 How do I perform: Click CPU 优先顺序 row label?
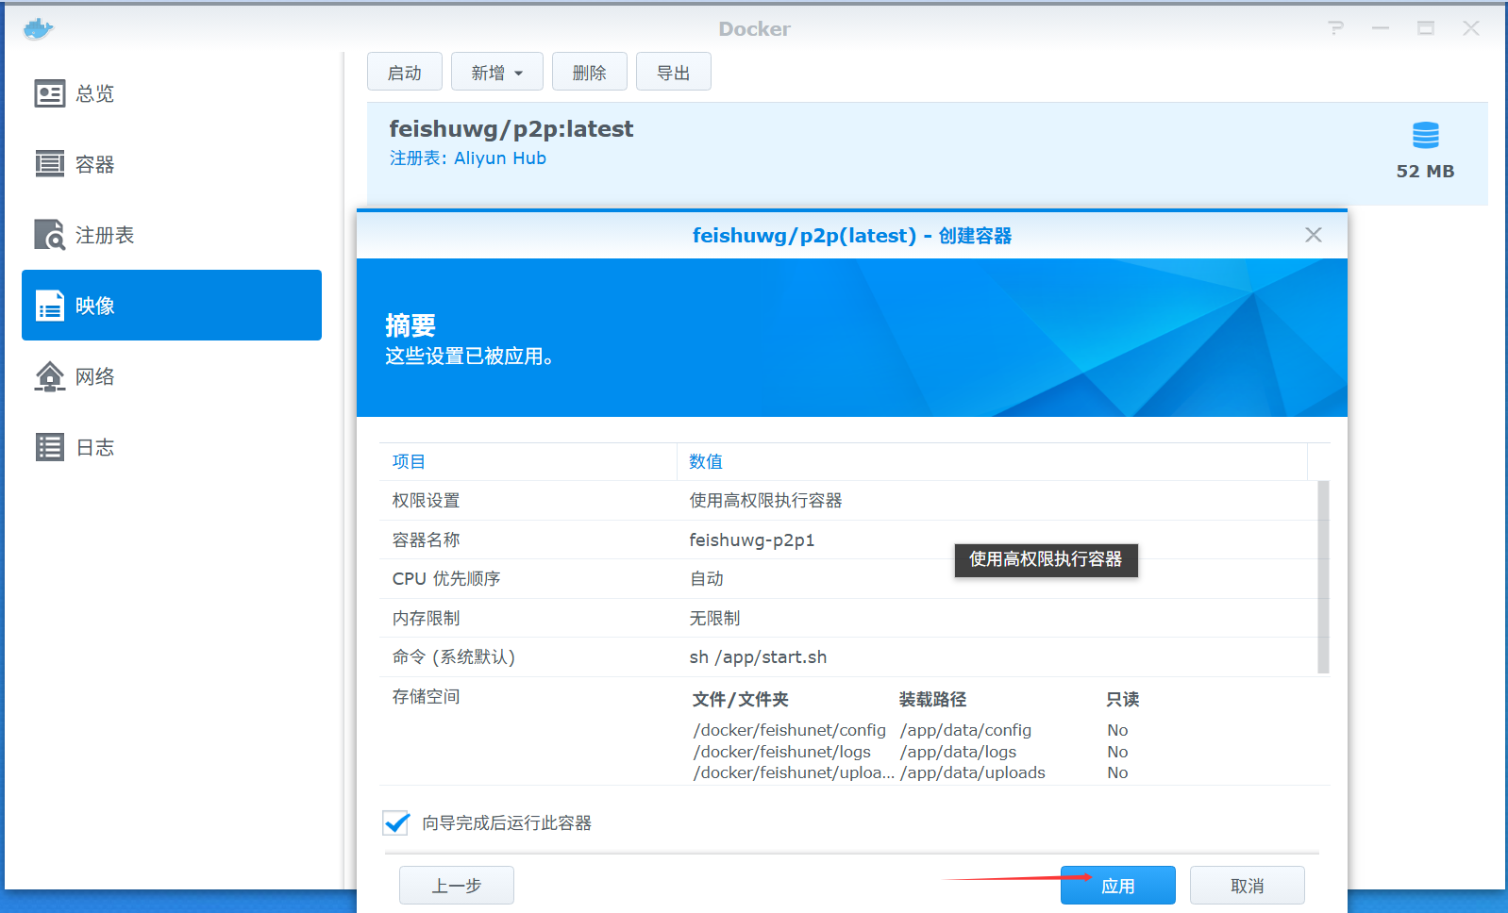pos(446,579)
